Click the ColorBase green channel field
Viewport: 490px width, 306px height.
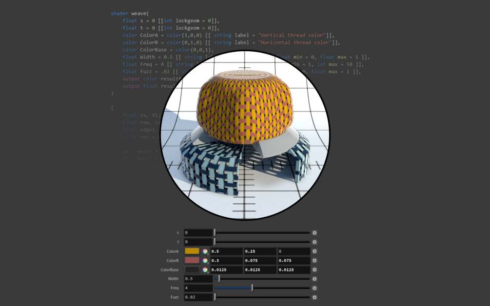pos(260,269)
